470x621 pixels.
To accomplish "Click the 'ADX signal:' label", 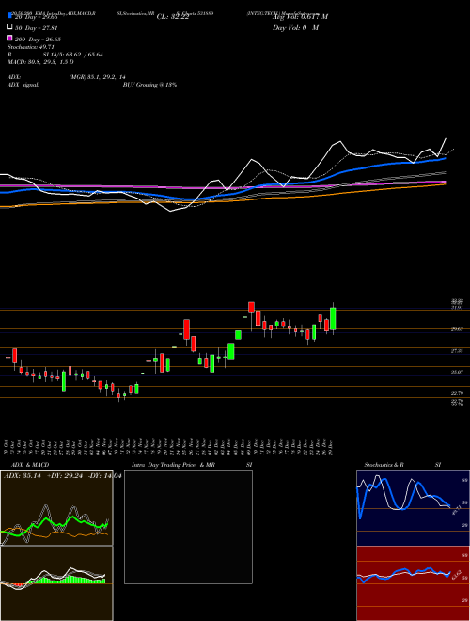I will (23, 85).
